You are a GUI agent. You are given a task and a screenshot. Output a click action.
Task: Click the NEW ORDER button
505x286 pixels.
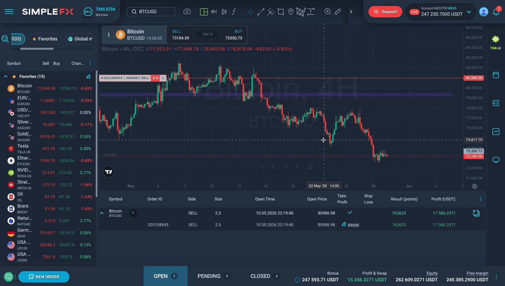[x=44, y=277]
